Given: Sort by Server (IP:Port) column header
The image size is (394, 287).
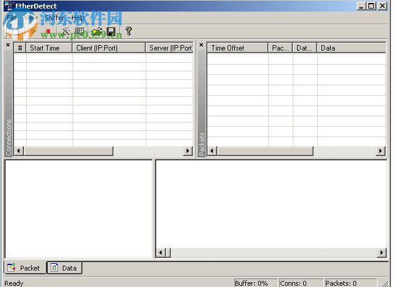Looking at the screenshot, I should 170,48.
